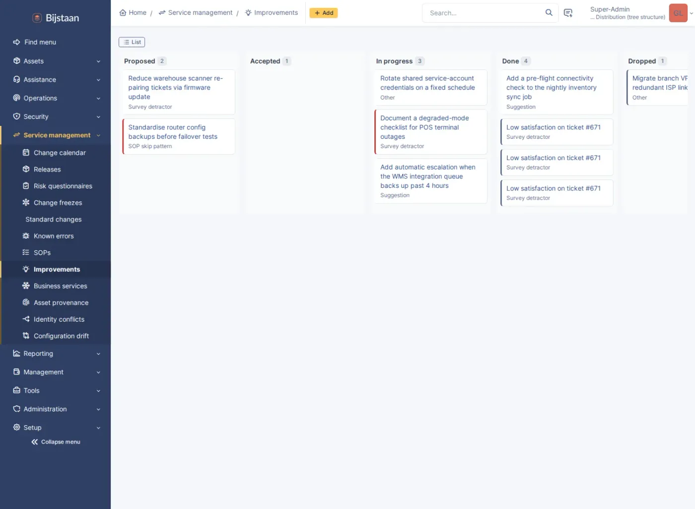Switch to List view

tap(132, 42)
